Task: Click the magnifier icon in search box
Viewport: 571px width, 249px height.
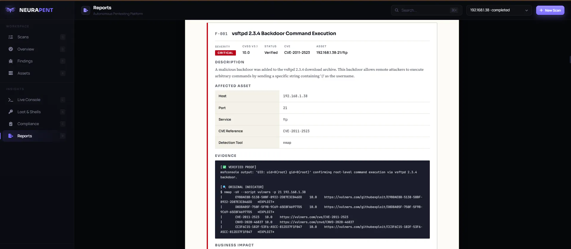Action: 397,10
